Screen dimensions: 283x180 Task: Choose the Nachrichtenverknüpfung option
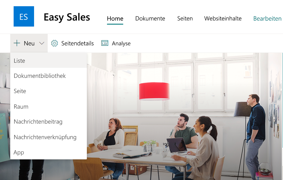point(49,137)
